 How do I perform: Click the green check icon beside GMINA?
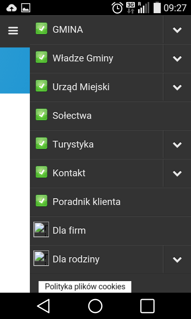(x=42, y=28)
